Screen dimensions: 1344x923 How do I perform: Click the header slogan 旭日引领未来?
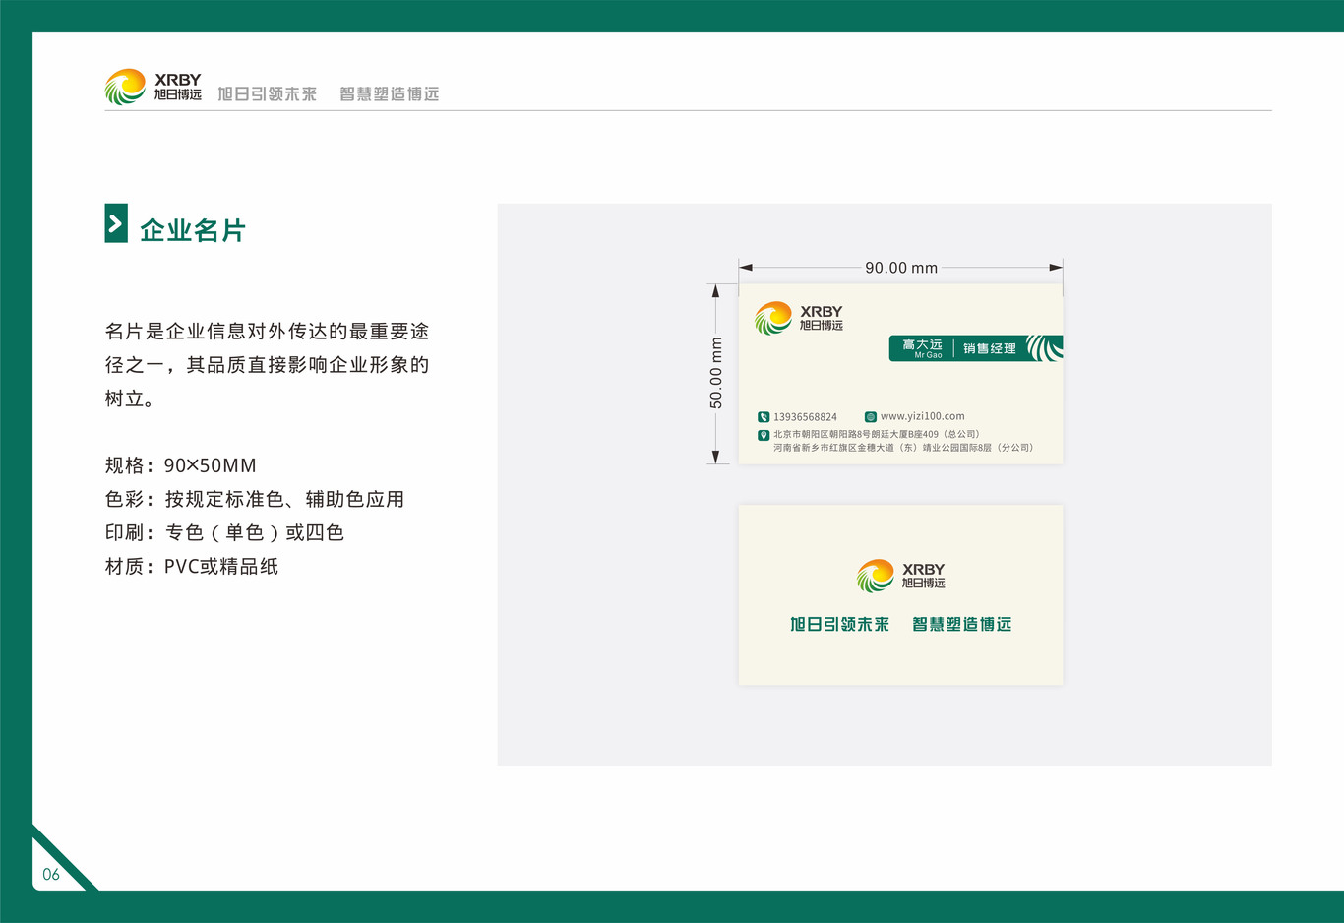pyautogui.click(x=267, y=93)
